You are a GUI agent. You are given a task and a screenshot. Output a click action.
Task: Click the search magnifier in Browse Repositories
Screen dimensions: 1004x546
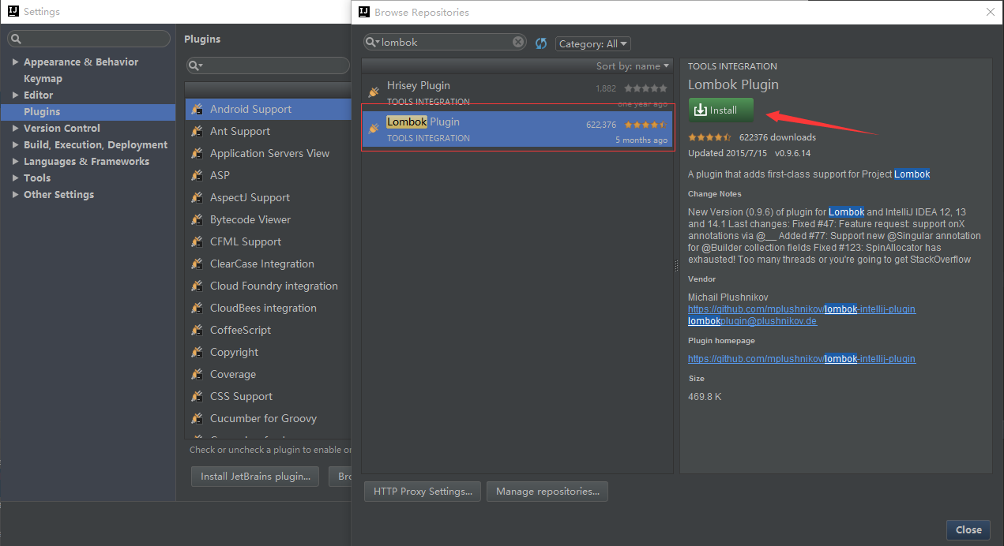coord(372,43)
